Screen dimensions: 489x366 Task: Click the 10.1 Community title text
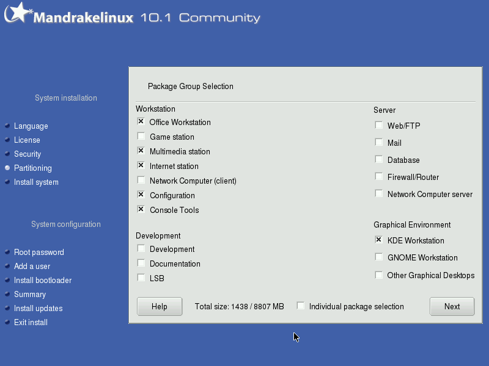click(x=200, y=18)
